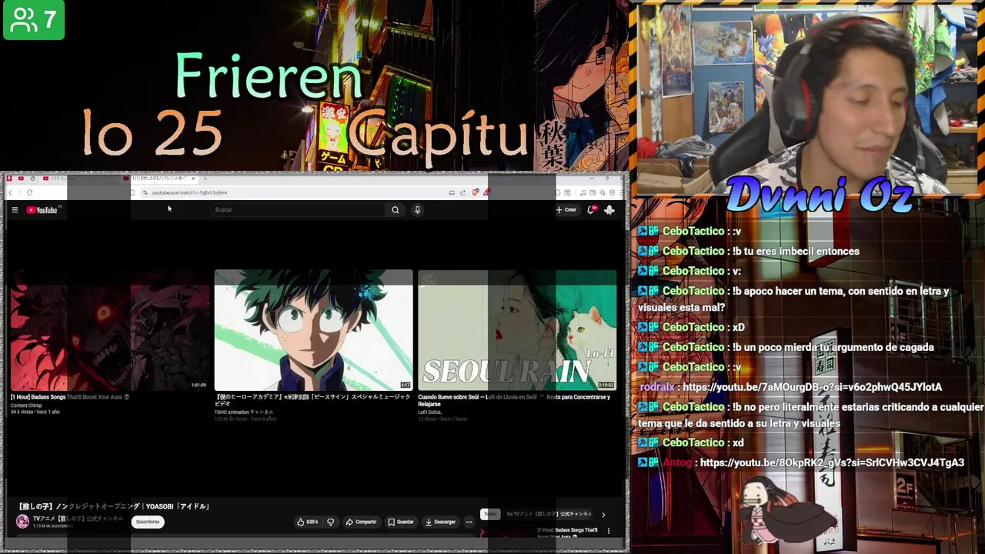Open the YouTube hamburger guide menu
This screenshot has width=985, height=554.
tap(15, 210)
